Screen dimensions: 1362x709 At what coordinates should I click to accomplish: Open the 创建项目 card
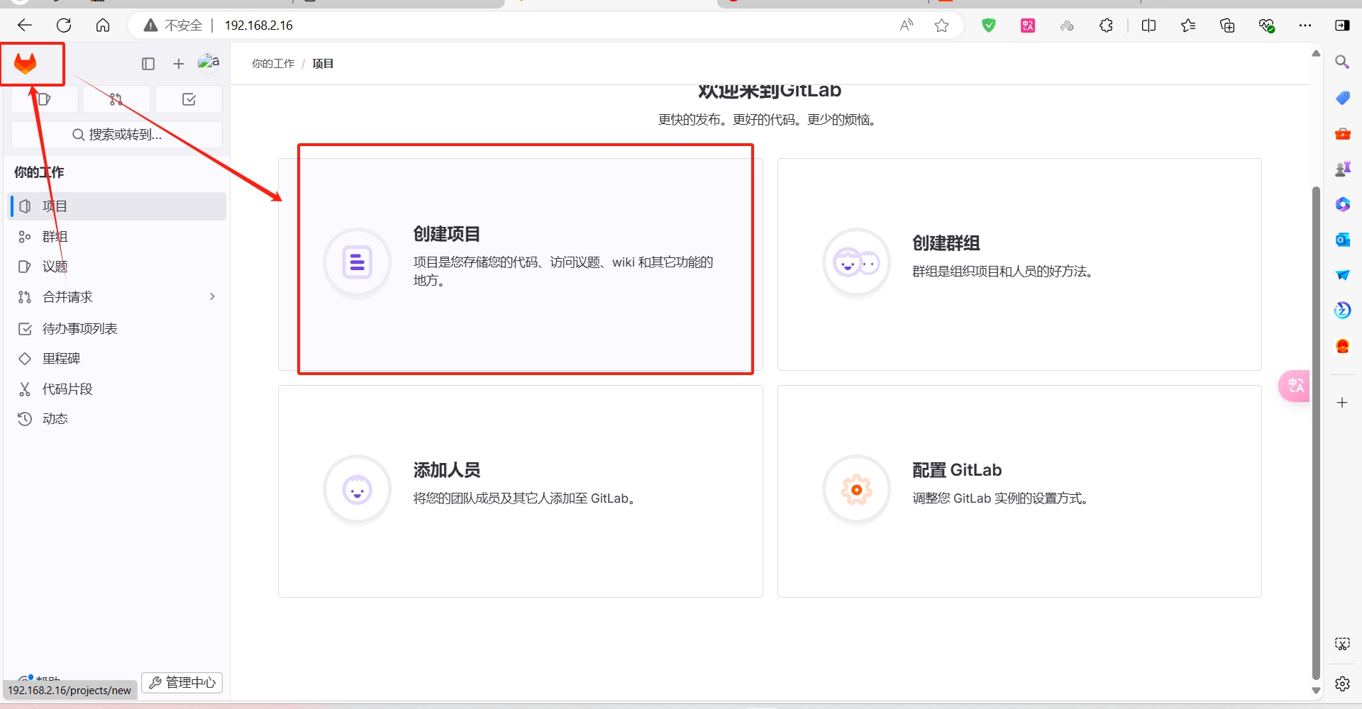pos(520,264)
